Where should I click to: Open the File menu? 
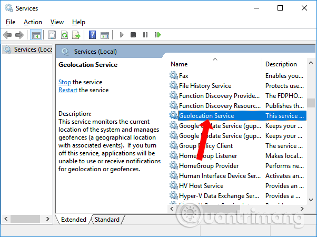click(11, 22)
